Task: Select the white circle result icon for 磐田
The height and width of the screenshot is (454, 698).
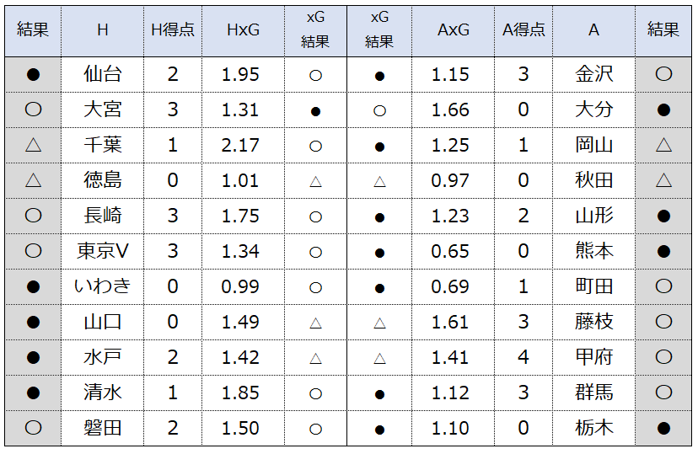Action: 34,427
